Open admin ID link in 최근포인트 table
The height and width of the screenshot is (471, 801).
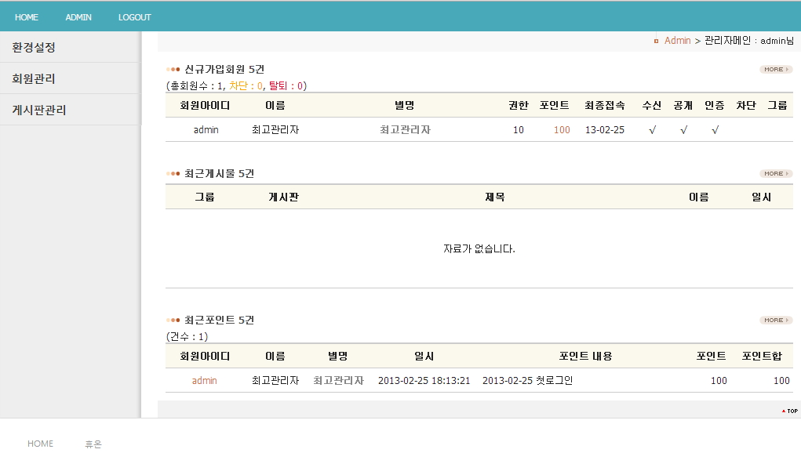point(205,381)
